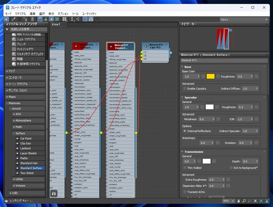
Task: Click binoculars search button in View1
Action: [x=54, y=193]
